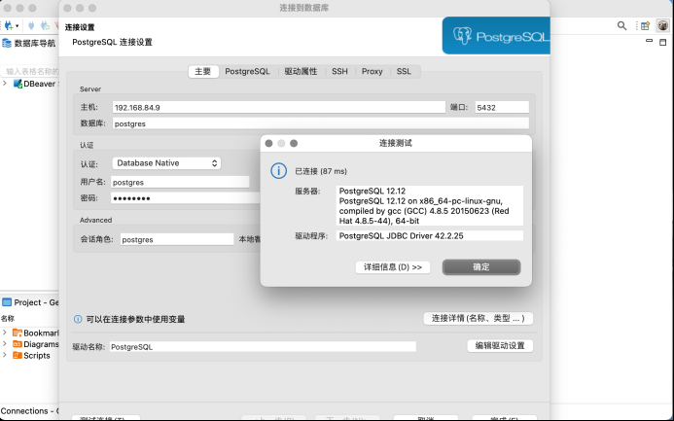Click the JDBC Driver 42.2.25 text
This screenshot has width=674, height=421.
[x=401, y=236]
